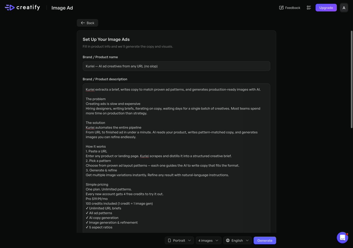Click the Feedback button
This screenshot has height=248, width=353.
[x=290, y=8]
